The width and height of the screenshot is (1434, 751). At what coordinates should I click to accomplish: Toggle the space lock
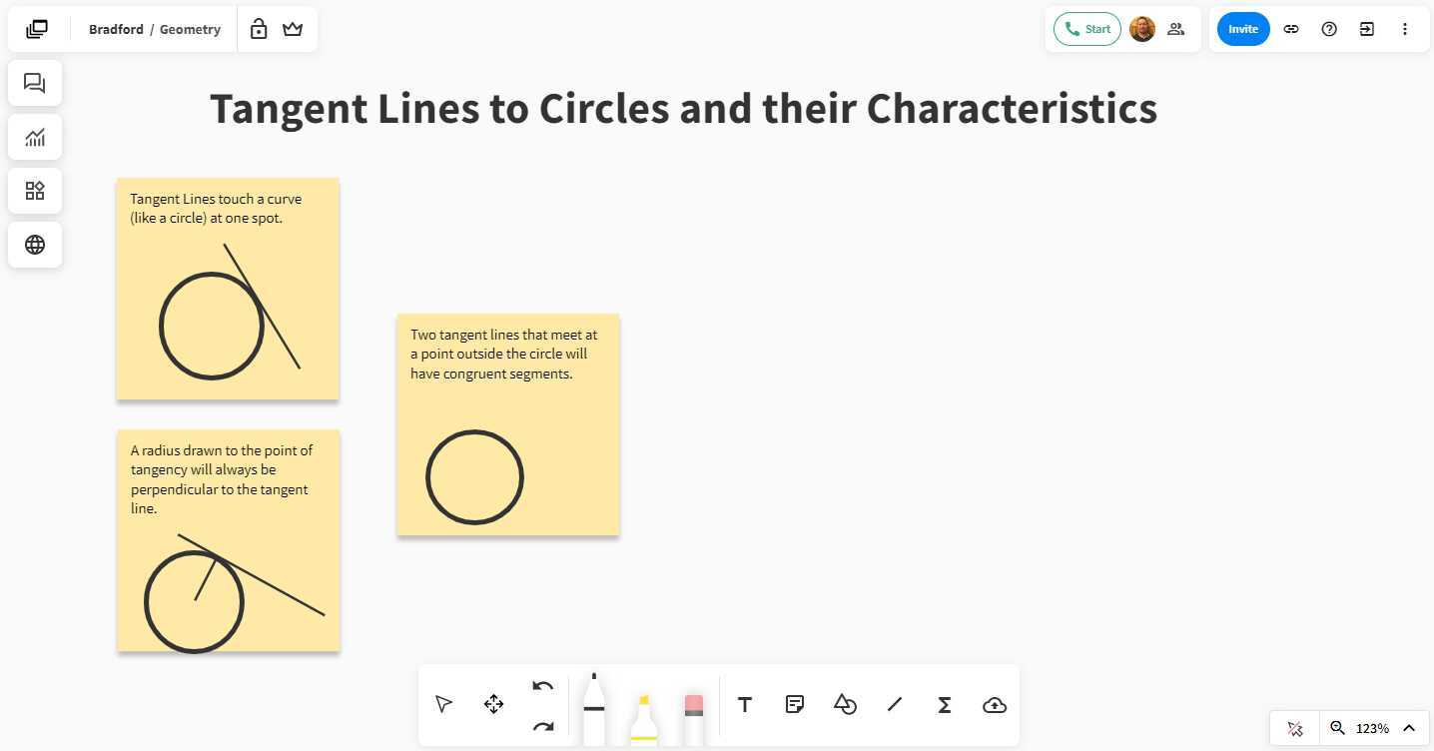(x=259, y=29)
